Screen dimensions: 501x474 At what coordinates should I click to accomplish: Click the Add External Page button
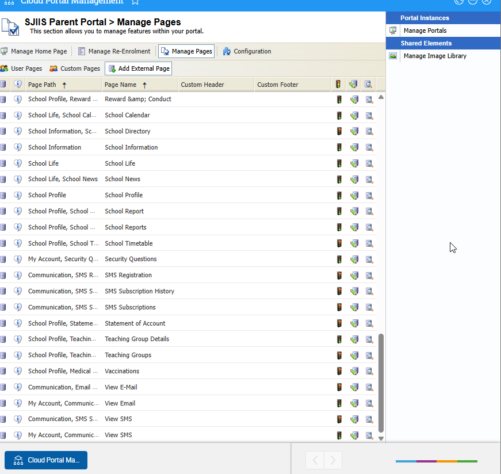138,68
